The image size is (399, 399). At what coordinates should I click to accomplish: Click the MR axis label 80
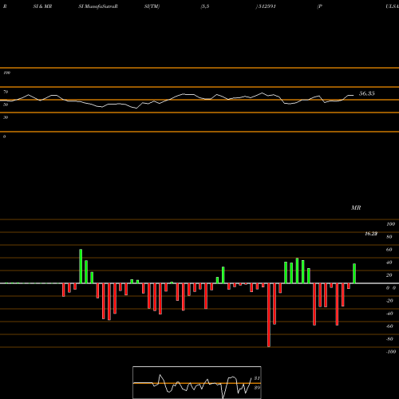(389, 237)
